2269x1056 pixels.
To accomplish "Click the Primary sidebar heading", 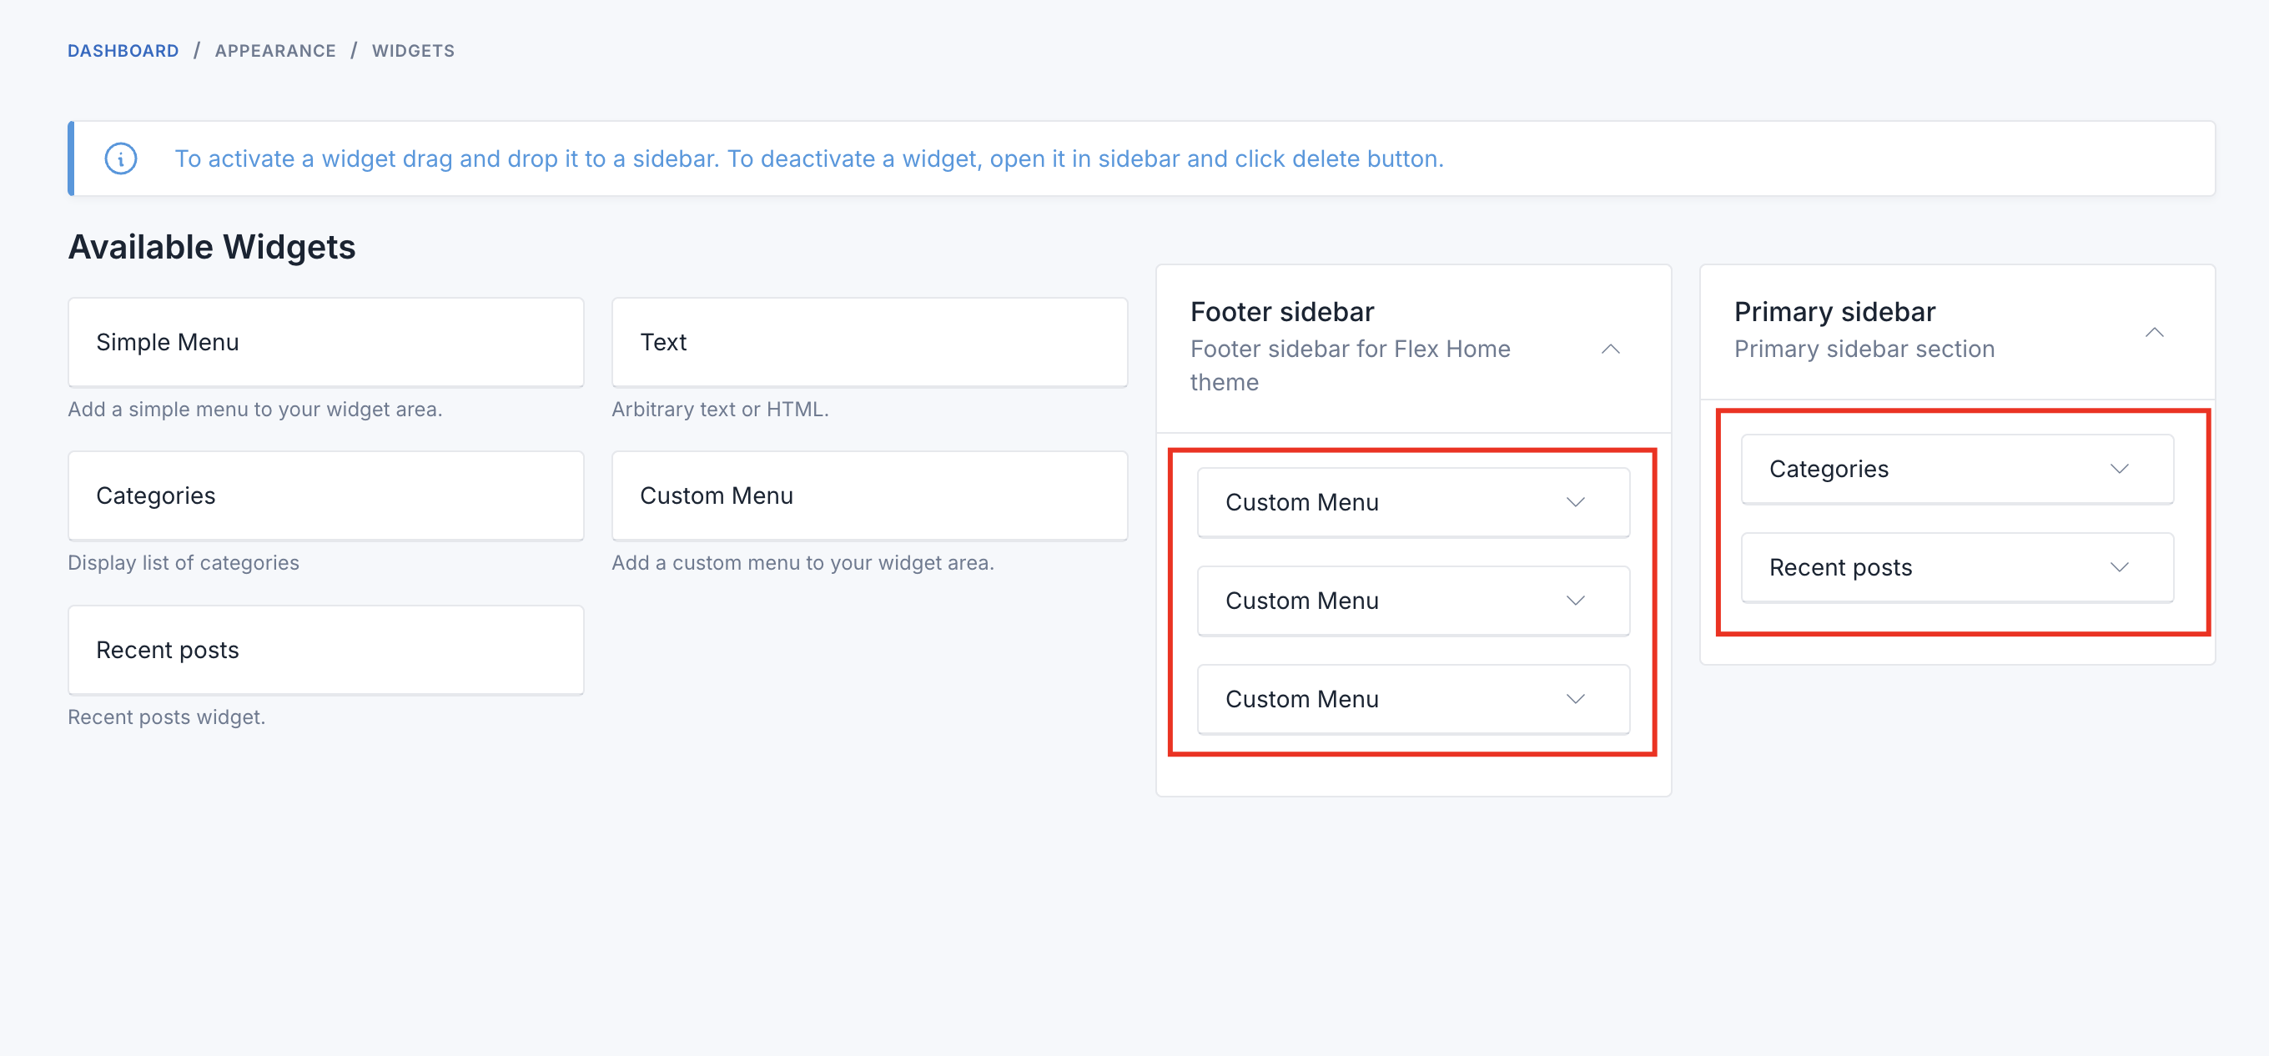I will click(x=1834, y=312).
